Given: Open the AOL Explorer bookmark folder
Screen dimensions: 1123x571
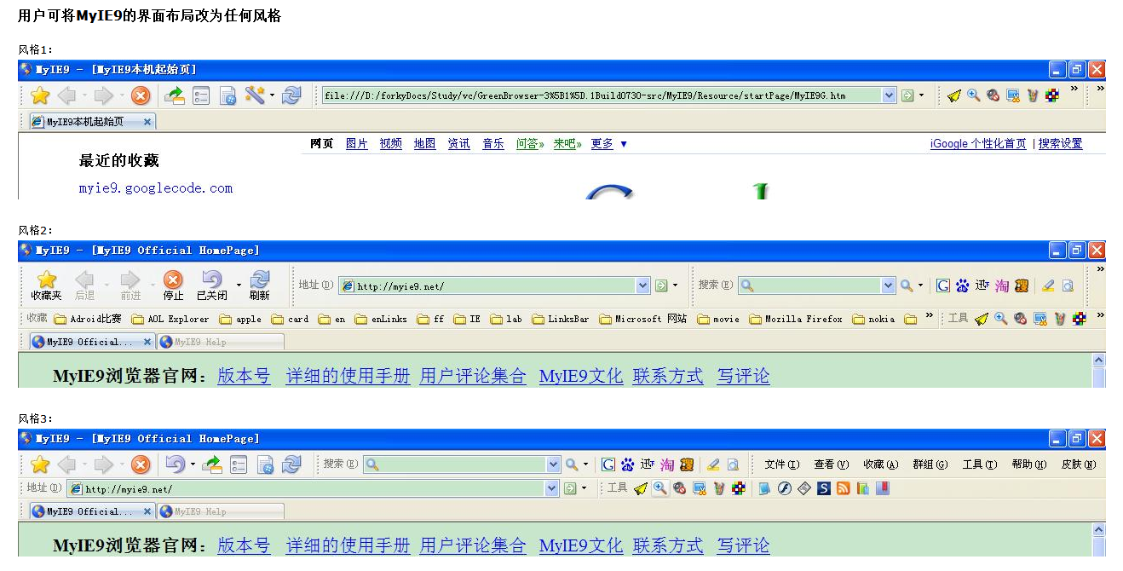Looking at the screenshot, I should [x=170, y=320].
